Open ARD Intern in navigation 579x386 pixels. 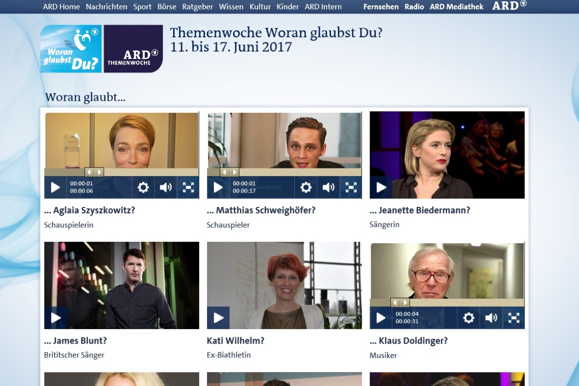(323, 7)
